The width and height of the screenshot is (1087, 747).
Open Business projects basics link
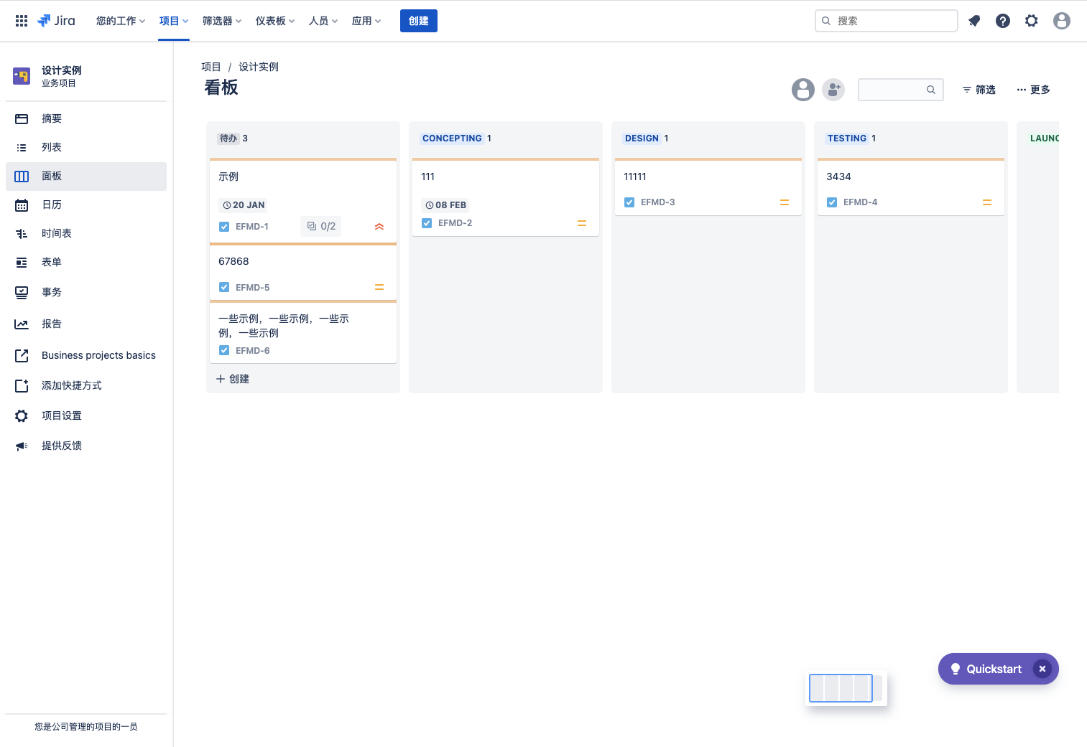coord(86,355)
